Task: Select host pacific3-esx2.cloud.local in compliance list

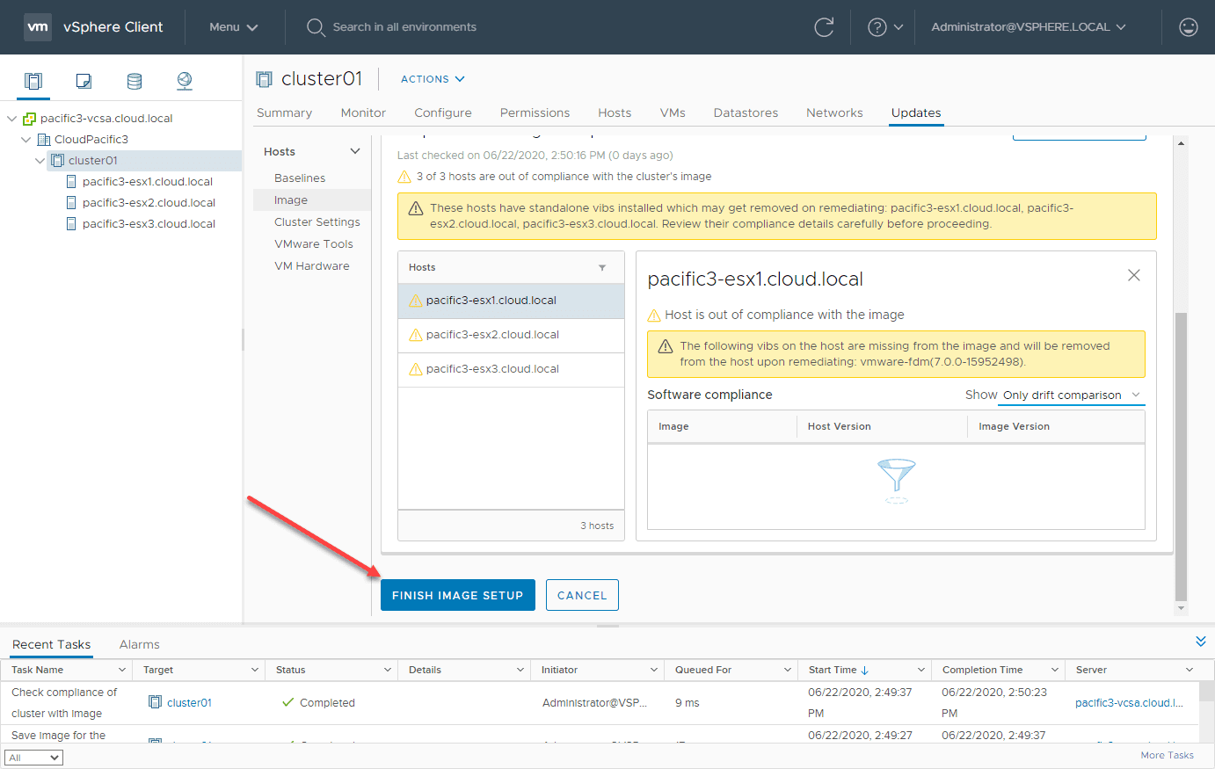Action: pos(492,334)
